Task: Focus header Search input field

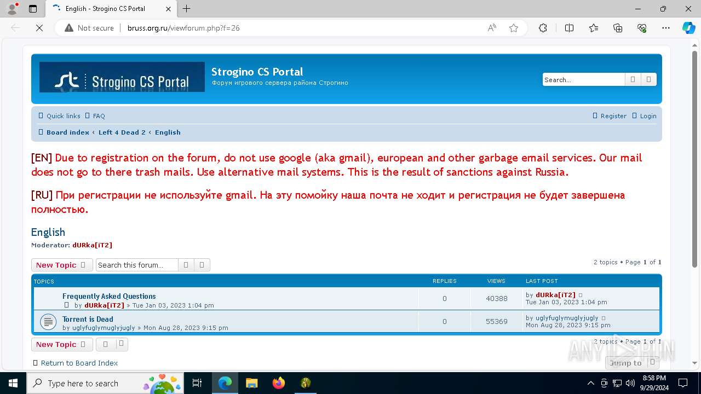Action: (584, 79)
